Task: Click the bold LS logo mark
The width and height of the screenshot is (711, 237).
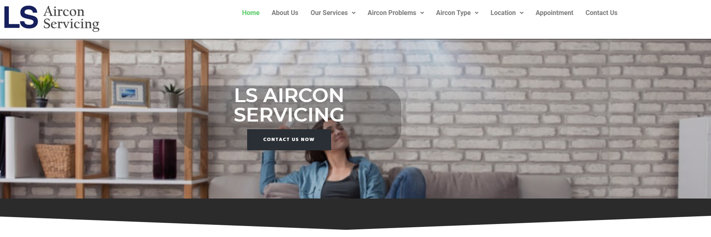Action: tap(21, 17)
